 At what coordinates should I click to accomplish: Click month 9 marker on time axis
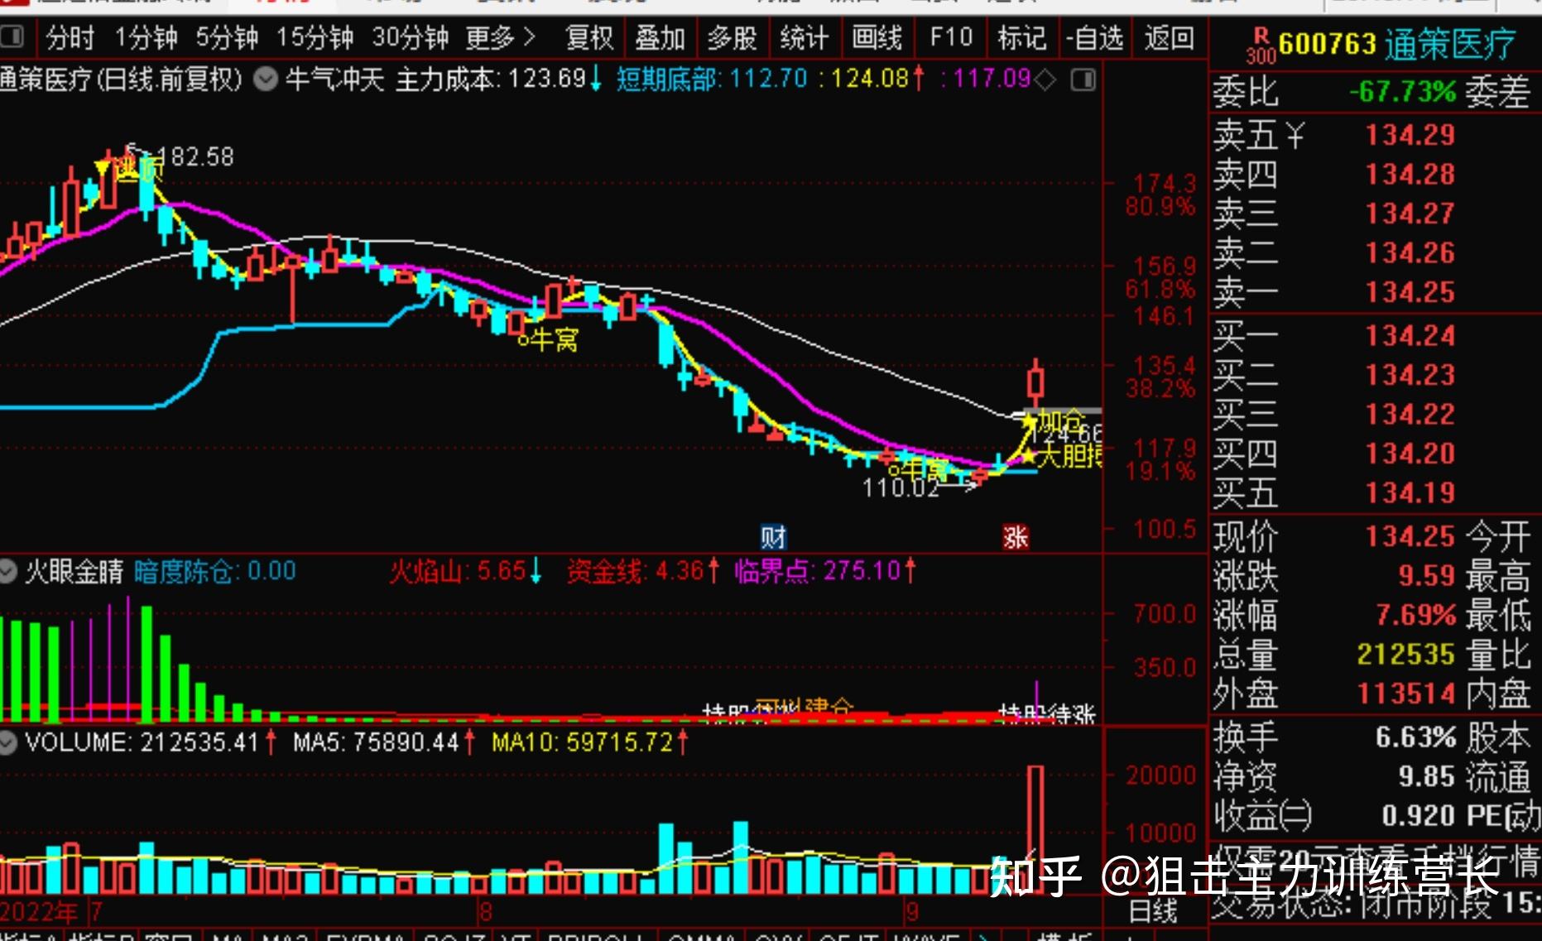pyautogui.click(x=912, y=913)
